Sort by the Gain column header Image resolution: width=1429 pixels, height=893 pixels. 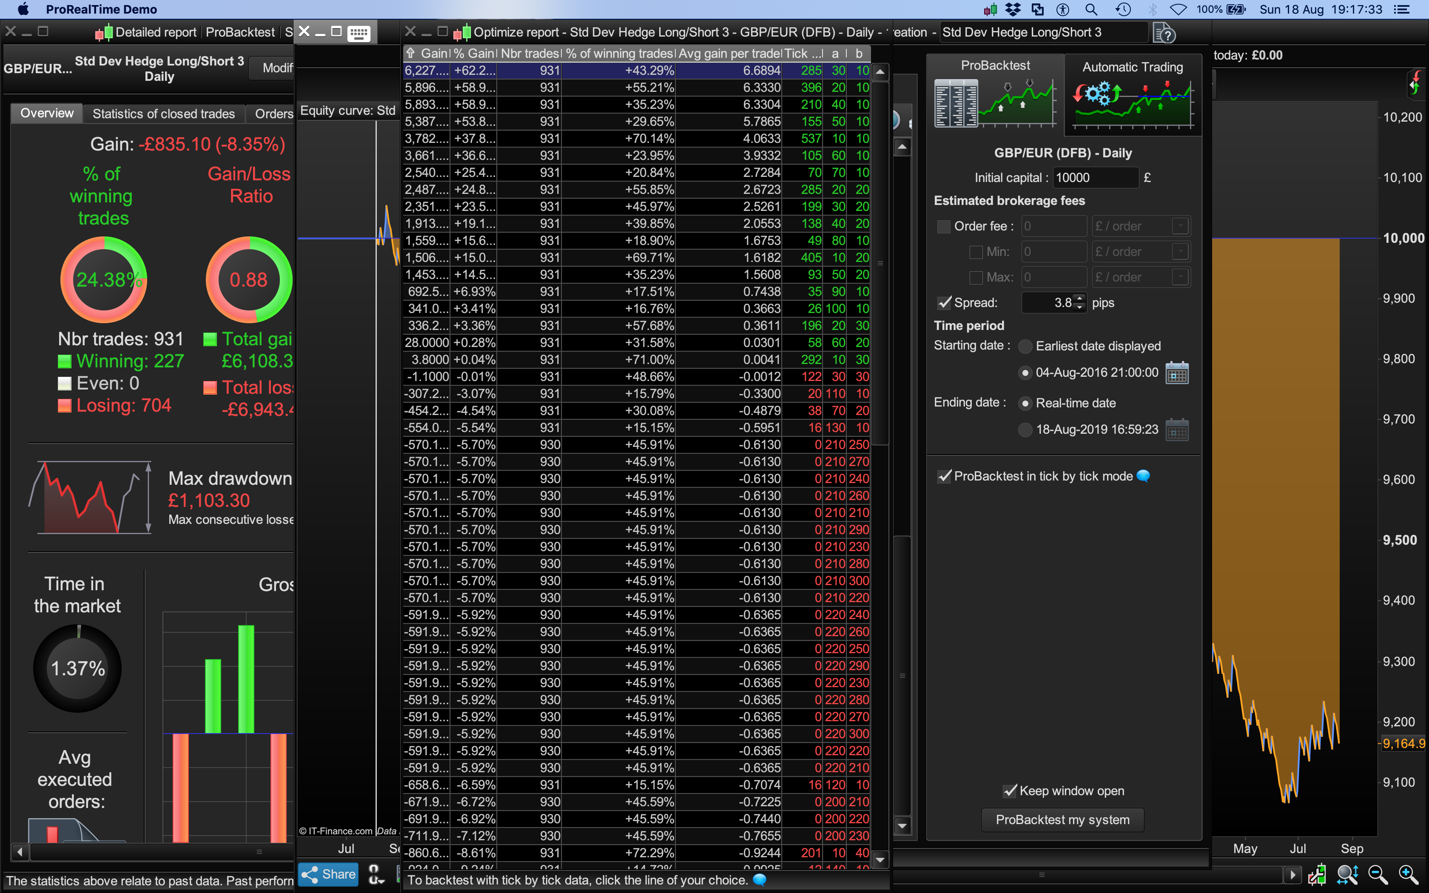click(x=433, y=53)
